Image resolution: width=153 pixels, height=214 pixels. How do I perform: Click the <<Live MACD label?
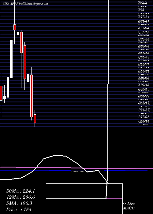(129, 206)
